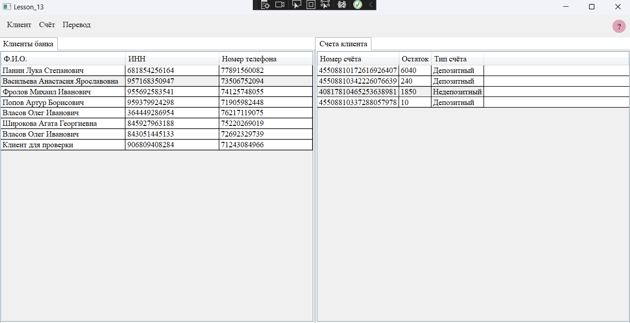Click the Остаток column header
Image resolution: width=630 pixels, height=323 pixels.
pos(415,59)
